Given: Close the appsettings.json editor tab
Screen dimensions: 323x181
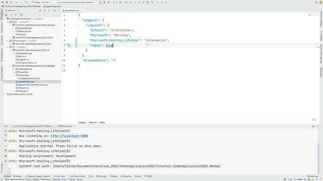Looking at the screenshot, I should (81, 11).
